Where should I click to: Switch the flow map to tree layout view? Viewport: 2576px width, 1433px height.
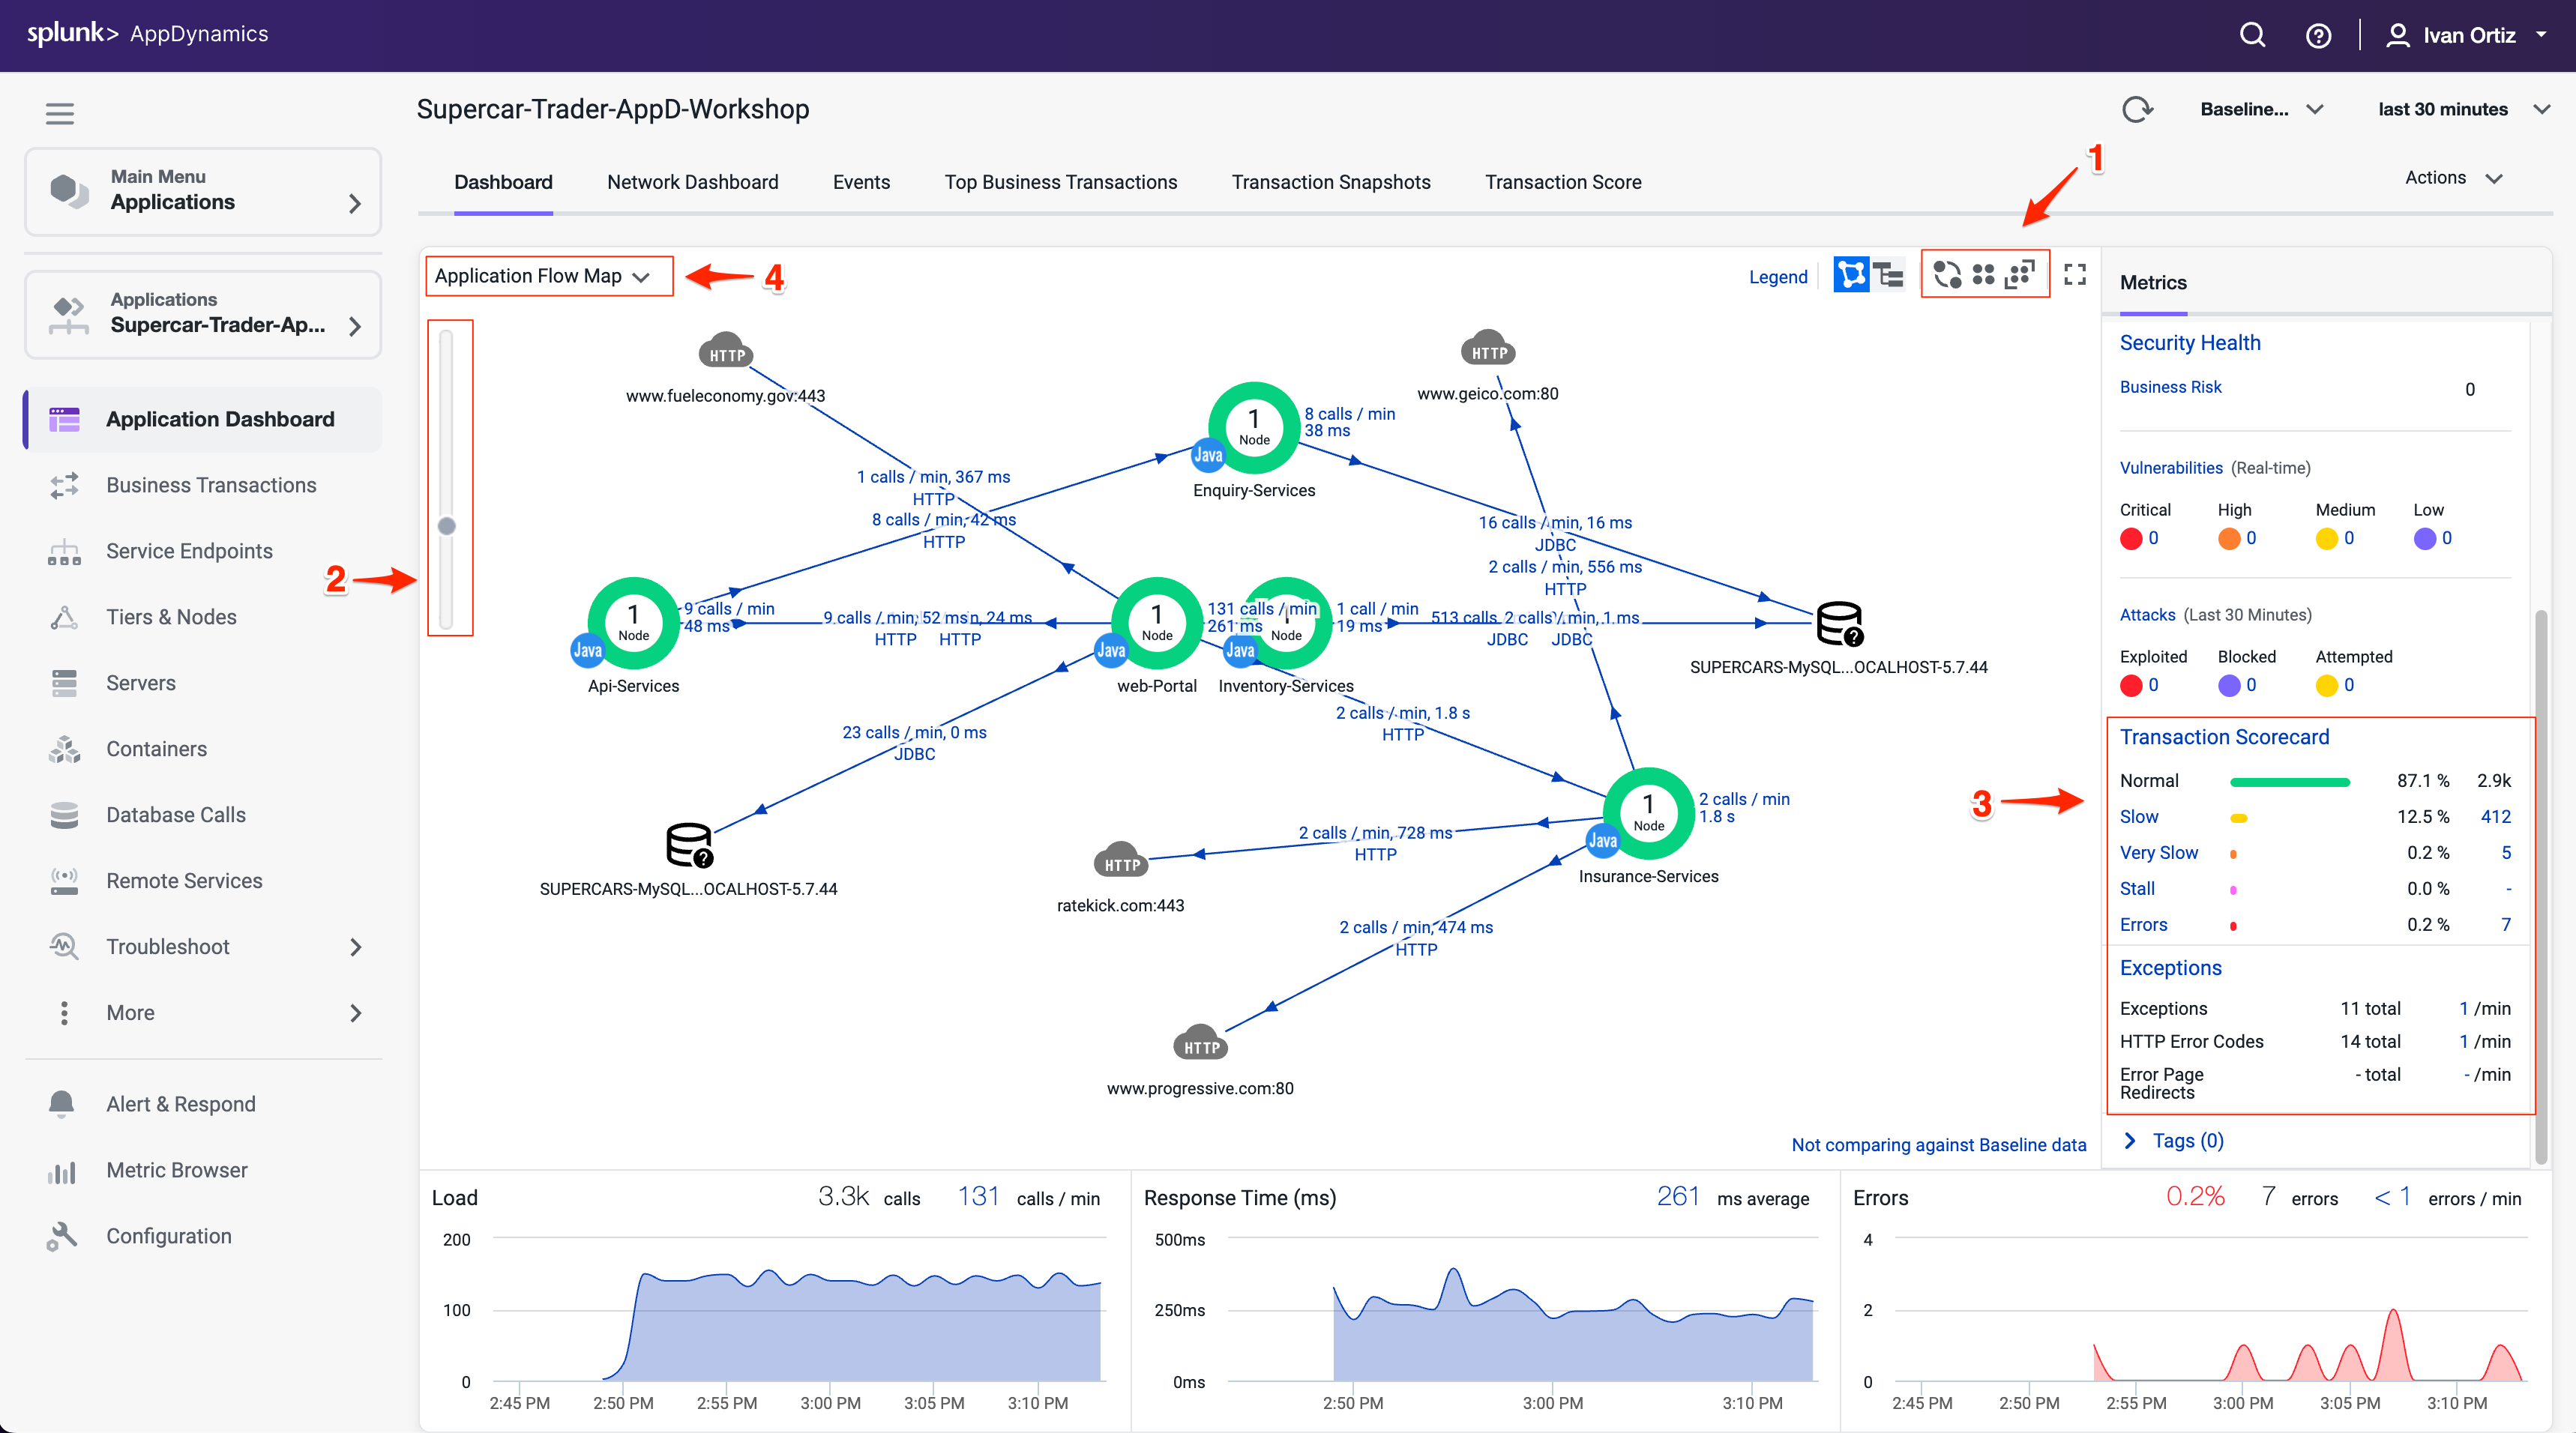[1888, 275]
